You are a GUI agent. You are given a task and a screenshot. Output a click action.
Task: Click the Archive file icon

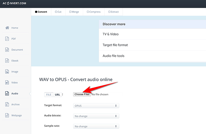[7, 105]
